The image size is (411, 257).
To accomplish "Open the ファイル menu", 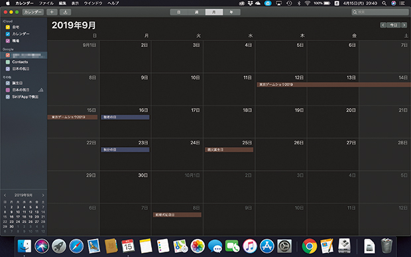I will 46,3.
